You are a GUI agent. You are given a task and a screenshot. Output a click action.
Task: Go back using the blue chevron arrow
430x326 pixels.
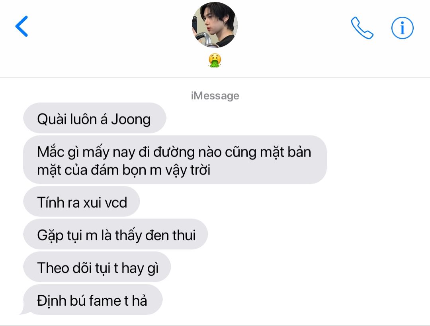coord(21,26)
